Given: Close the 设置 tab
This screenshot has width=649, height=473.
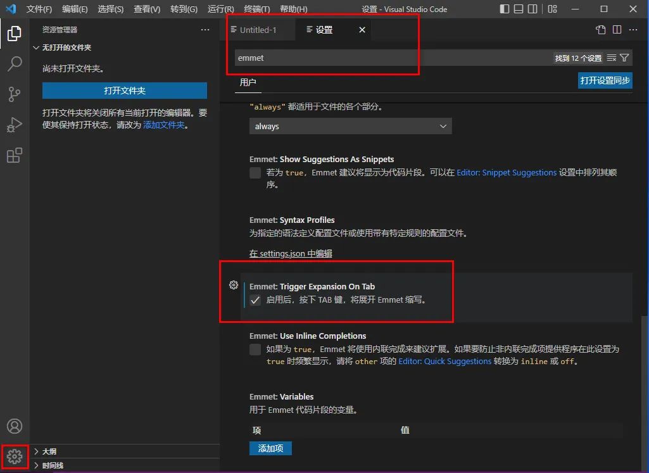Looking at the screenshot, I should pos(362,30).
